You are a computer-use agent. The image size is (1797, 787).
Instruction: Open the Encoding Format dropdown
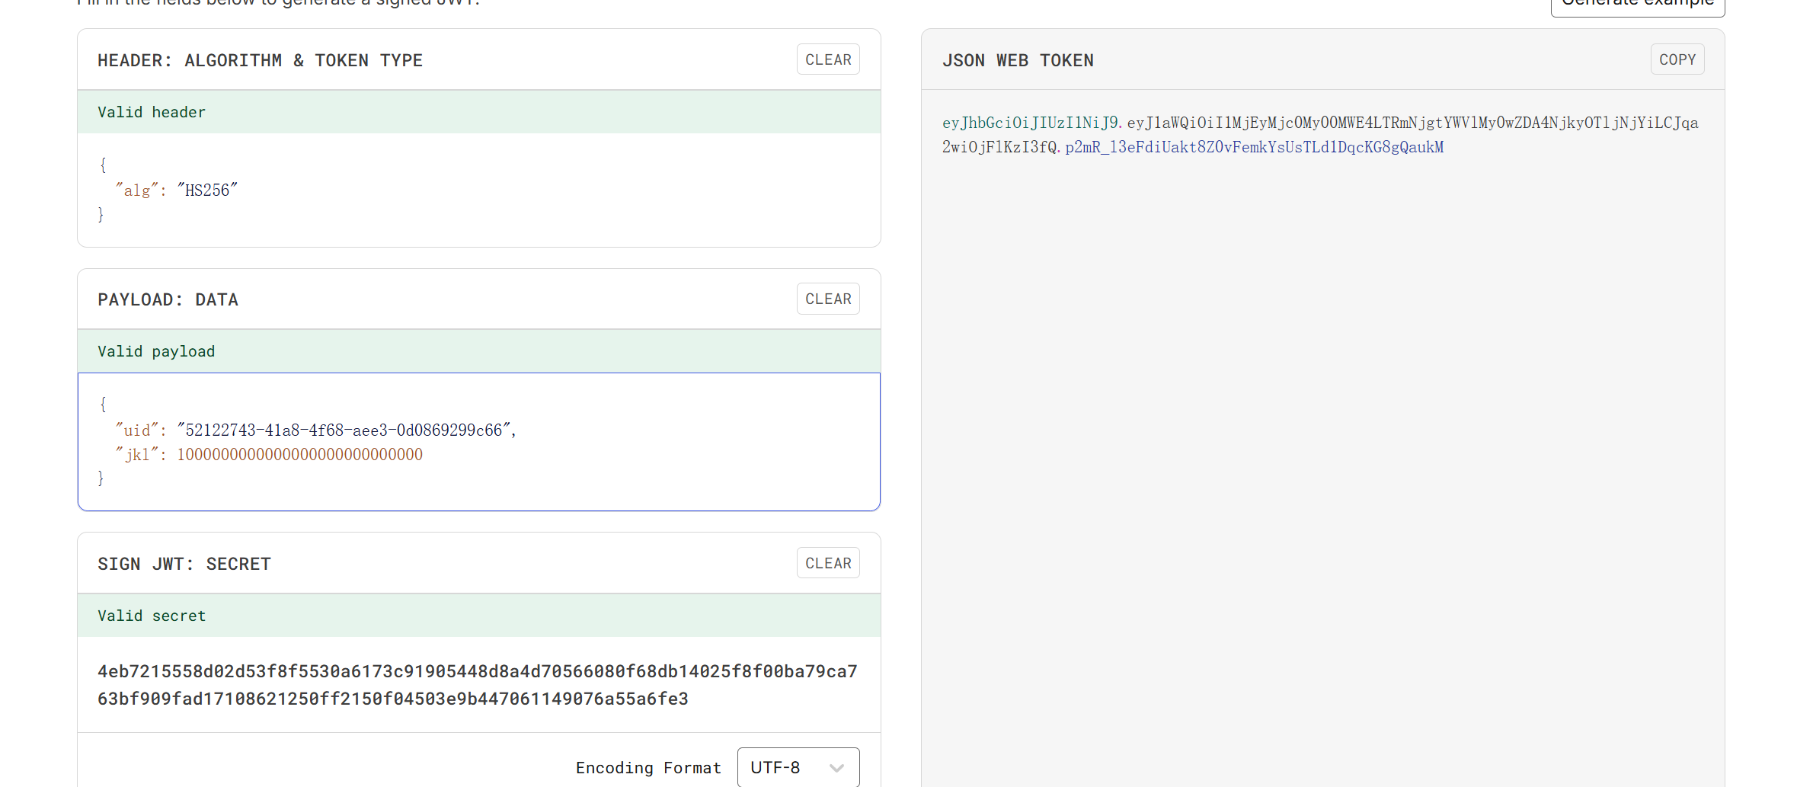[798, 767]
